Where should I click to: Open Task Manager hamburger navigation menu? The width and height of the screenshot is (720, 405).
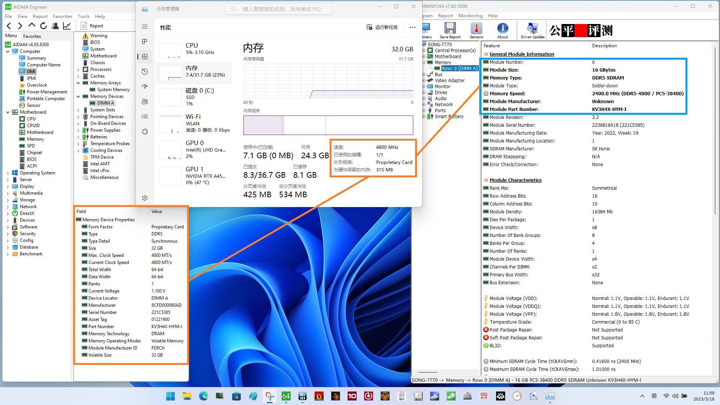(145, 27)
